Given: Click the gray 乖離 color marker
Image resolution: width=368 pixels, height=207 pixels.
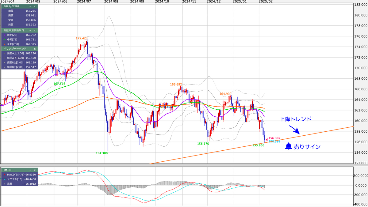Looking at the screenshot, I should pyautogui.click(x=4, y=184).
